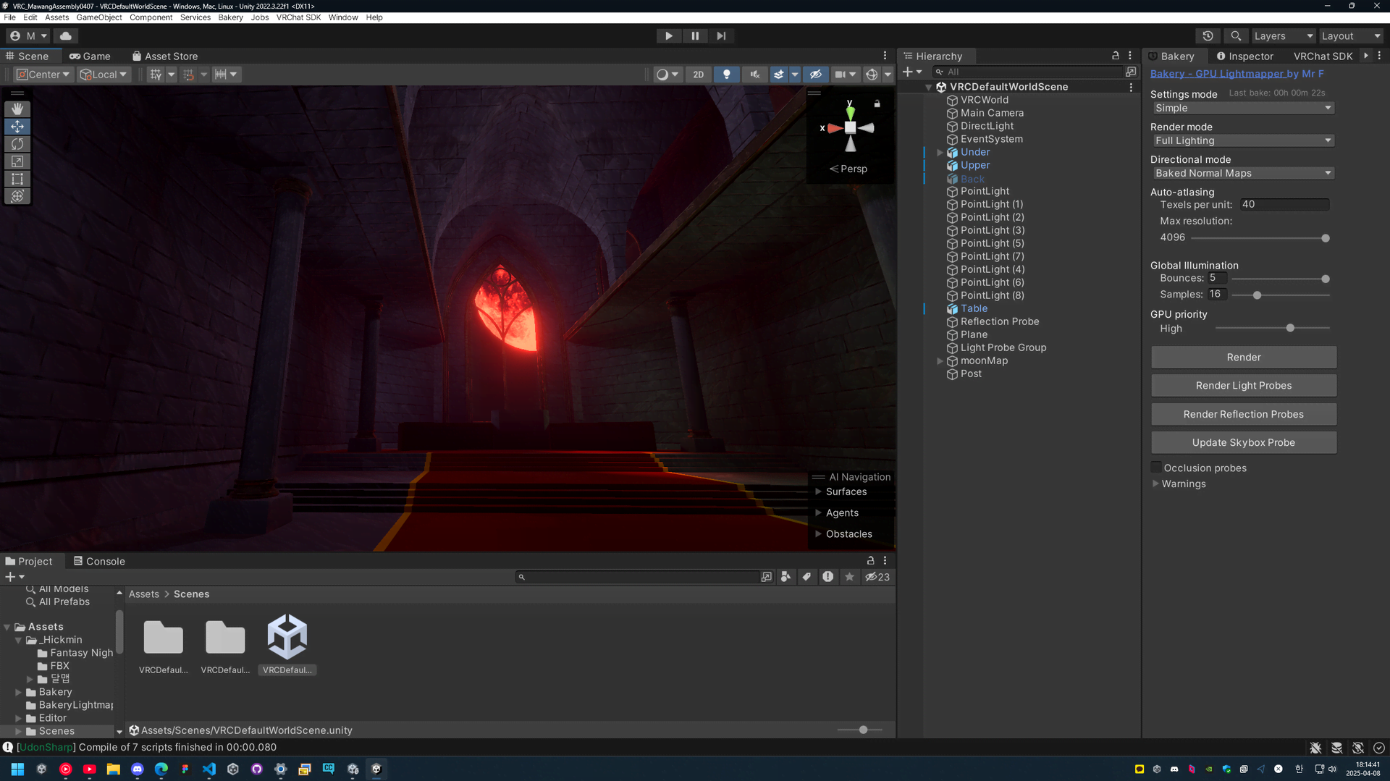Click the Render button
The image size is (1390, 781).
[1243, 357]
